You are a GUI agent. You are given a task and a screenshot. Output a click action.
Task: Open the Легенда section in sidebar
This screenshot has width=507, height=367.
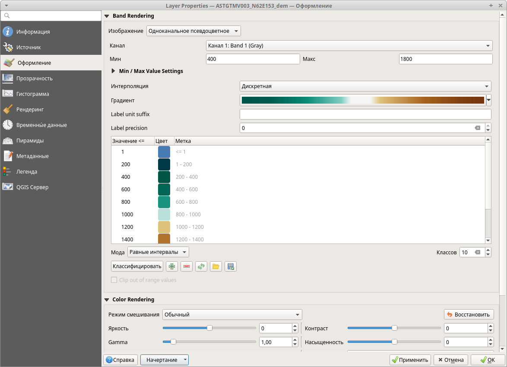tap(27, 171)
